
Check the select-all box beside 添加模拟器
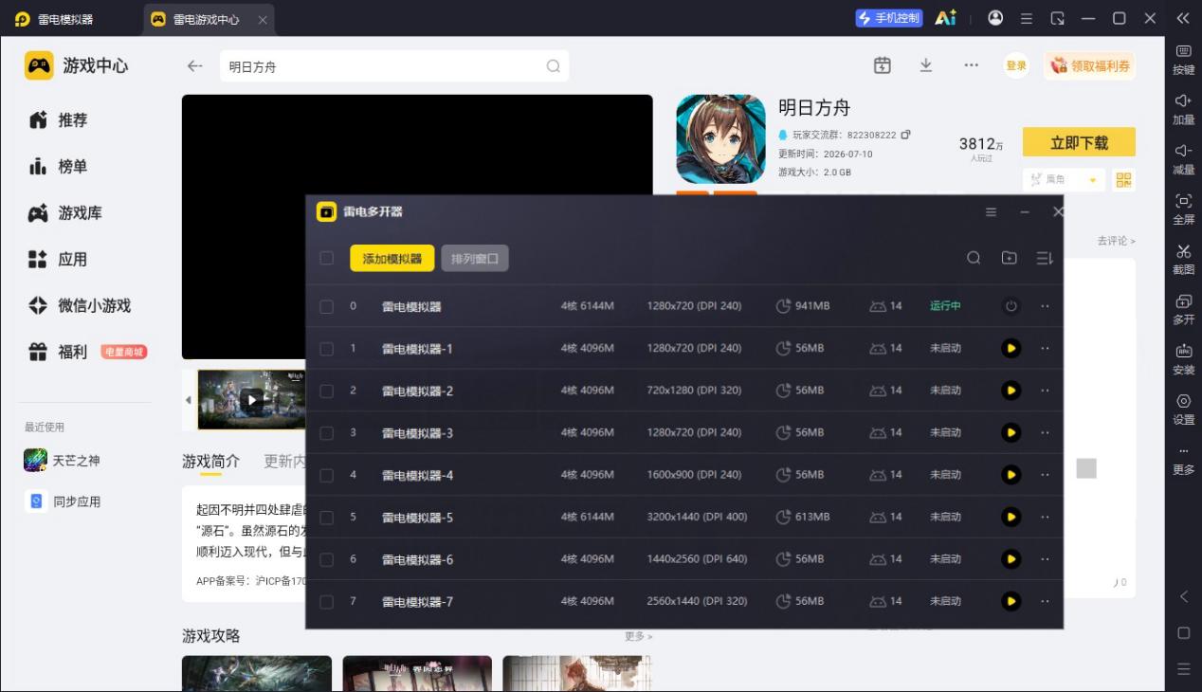pyautogui.click(x=327, y=258)
